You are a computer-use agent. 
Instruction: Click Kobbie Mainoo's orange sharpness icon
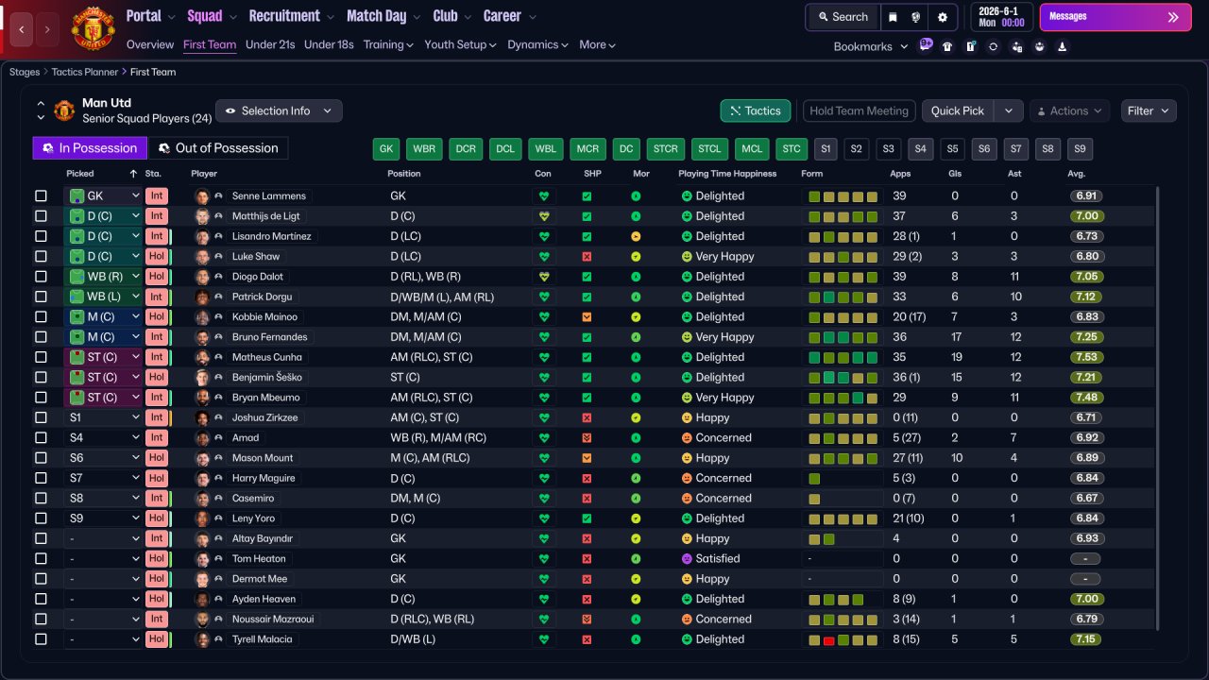pos(587,317)
